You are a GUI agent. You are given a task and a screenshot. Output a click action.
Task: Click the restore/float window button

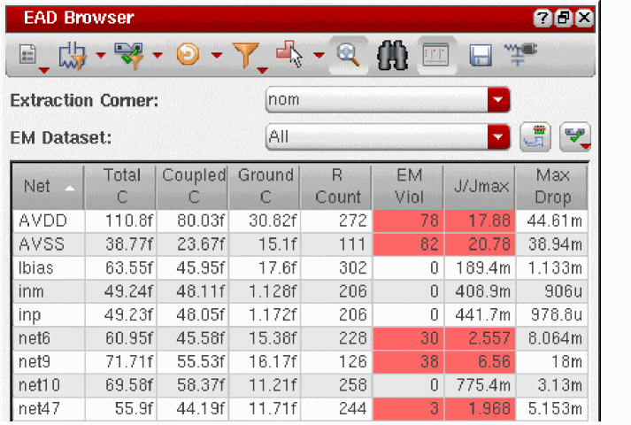tap(564, 18)
